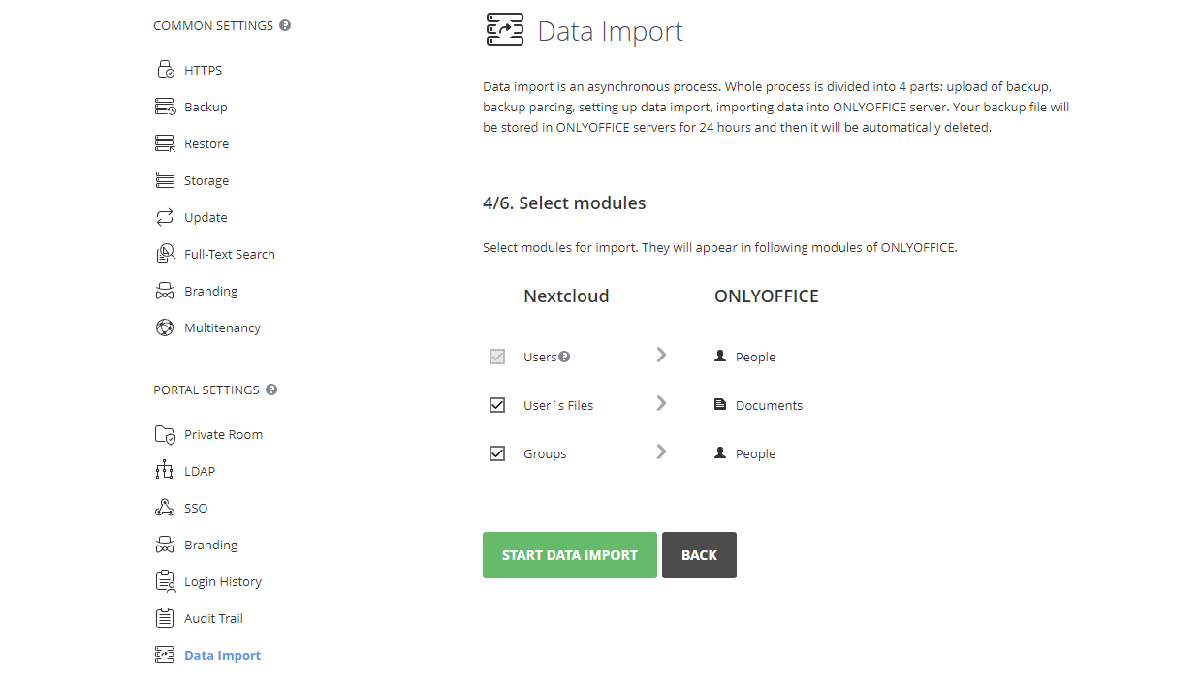The image size is (1202, 686).
Task: Click the SSO settings icon
Action: tap(164, 507)
